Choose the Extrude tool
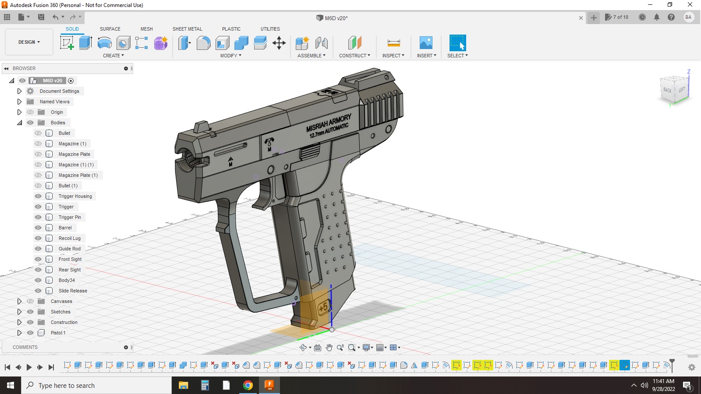701x394 pixels. pos(85,43)
